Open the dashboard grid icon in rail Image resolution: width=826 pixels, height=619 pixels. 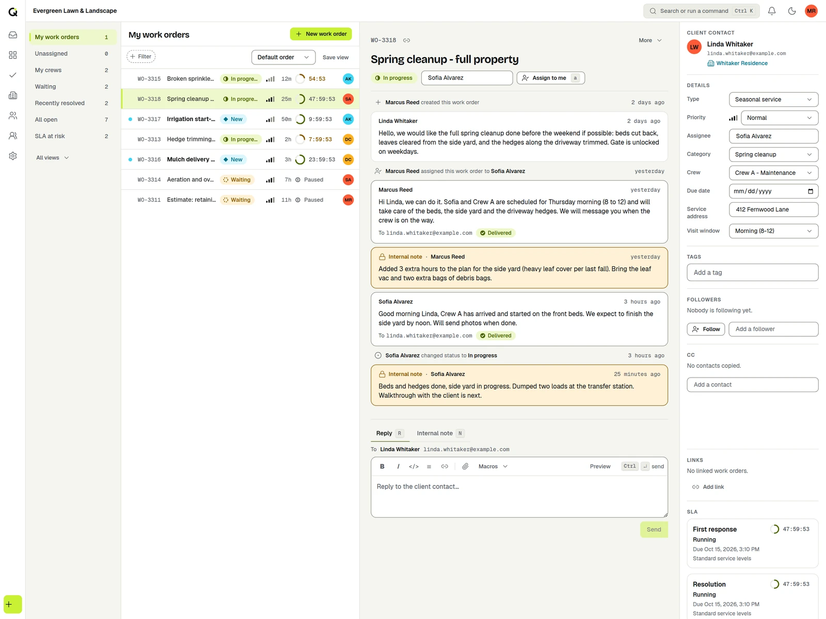point(13,55)
